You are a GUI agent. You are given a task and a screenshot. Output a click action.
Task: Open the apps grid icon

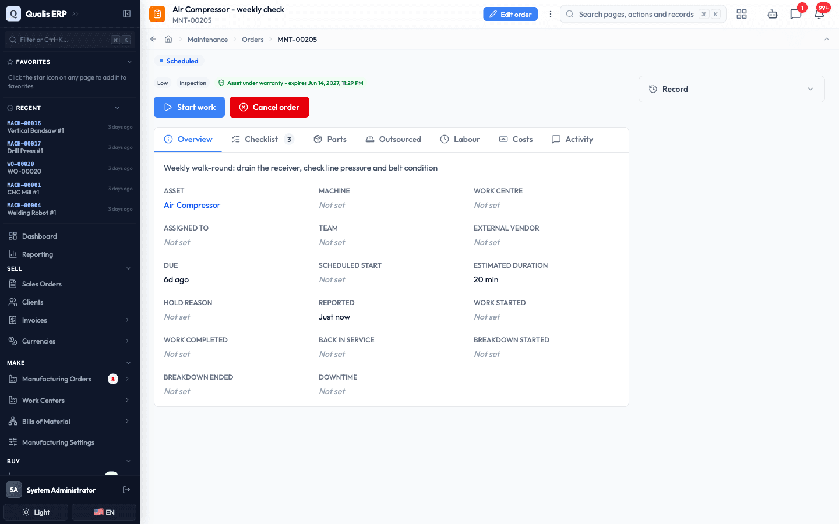click(742, 14)
